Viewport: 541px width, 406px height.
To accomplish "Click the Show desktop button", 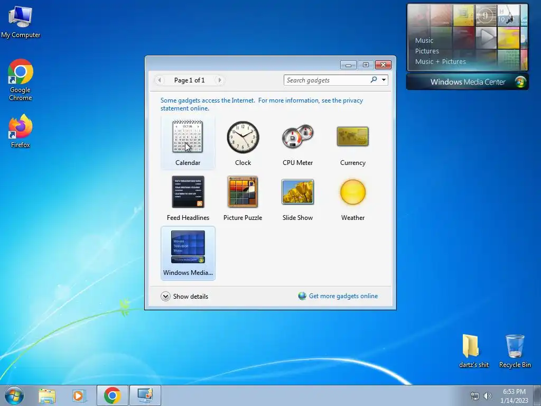I will pos(537,395).
